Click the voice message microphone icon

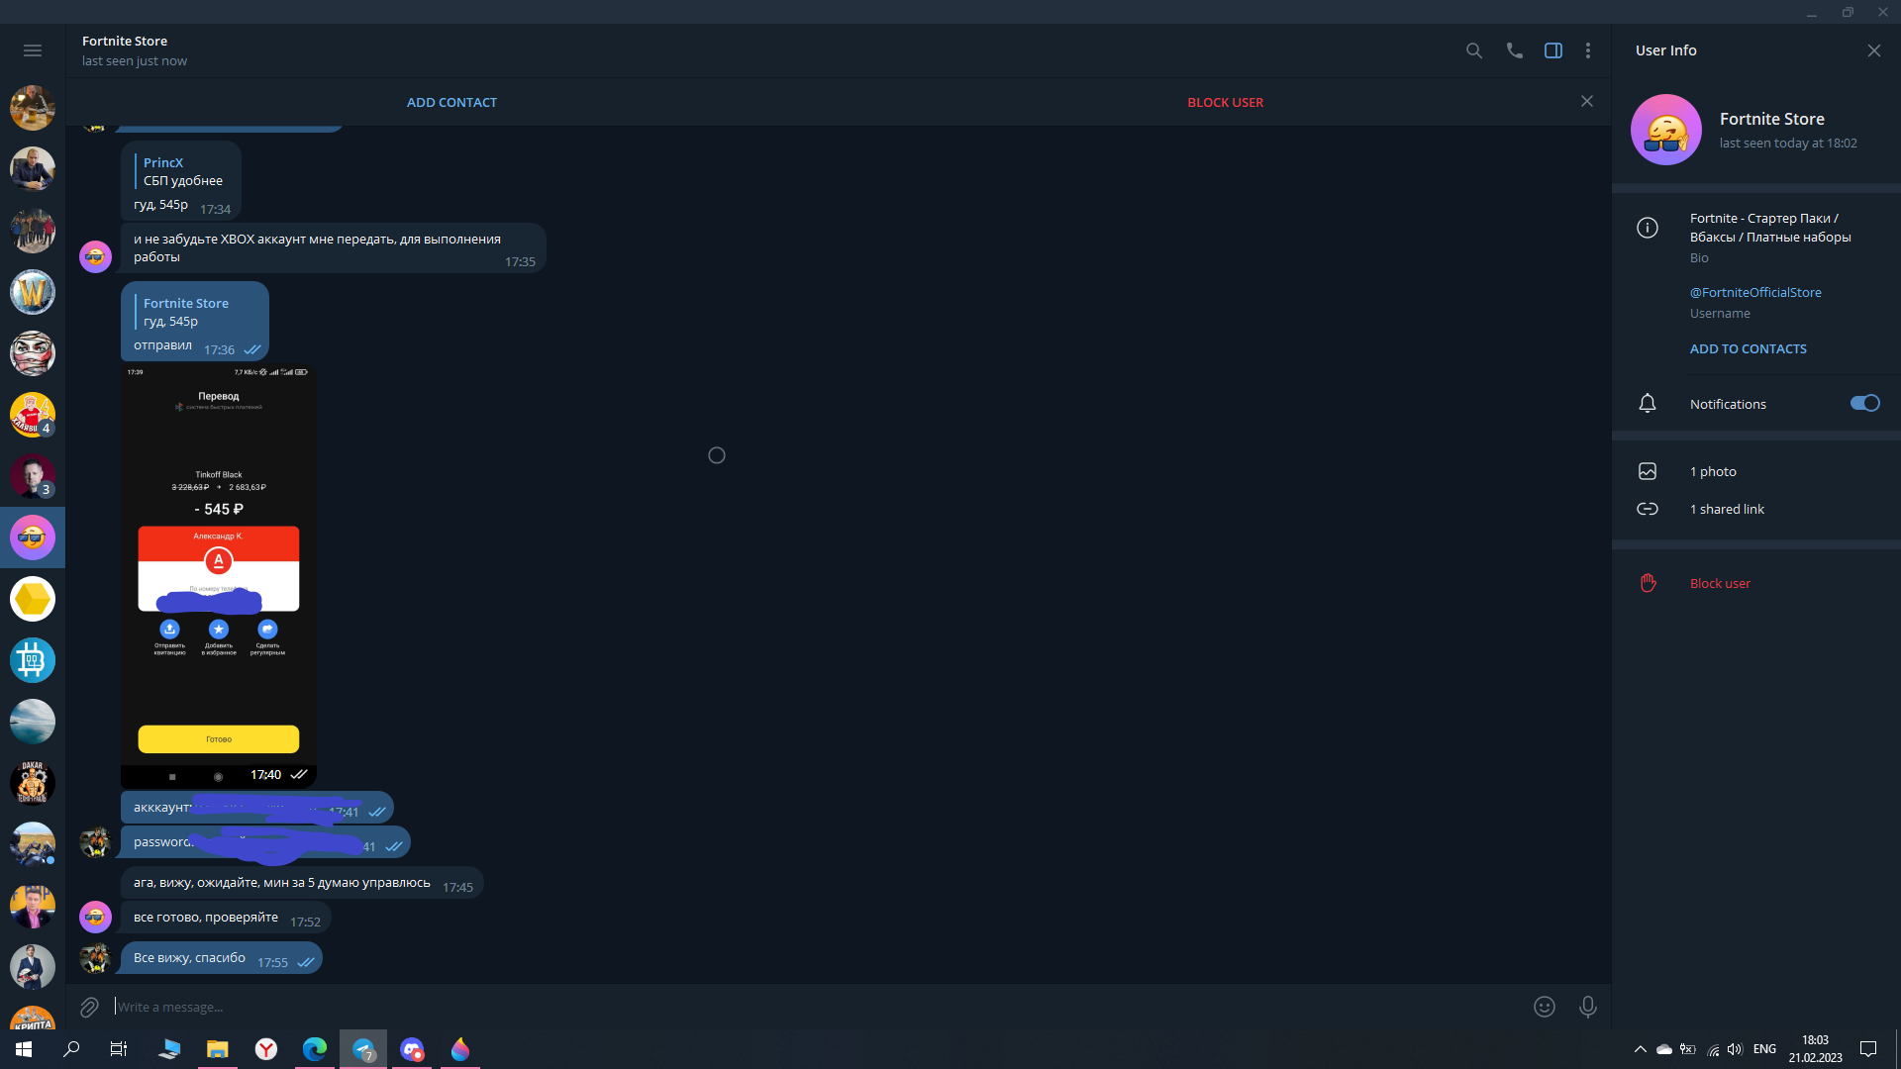click(x=1588, y=1007)
